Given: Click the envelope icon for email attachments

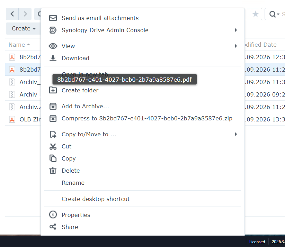Looking at the screenshot, I should (x=53, y=18).
